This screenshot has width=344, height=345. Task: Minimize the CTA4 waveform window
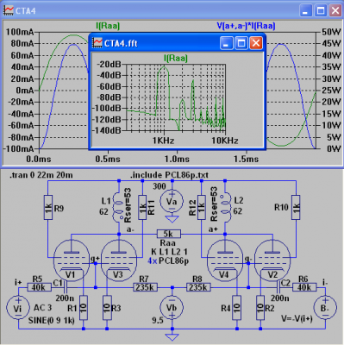point(305,11)
